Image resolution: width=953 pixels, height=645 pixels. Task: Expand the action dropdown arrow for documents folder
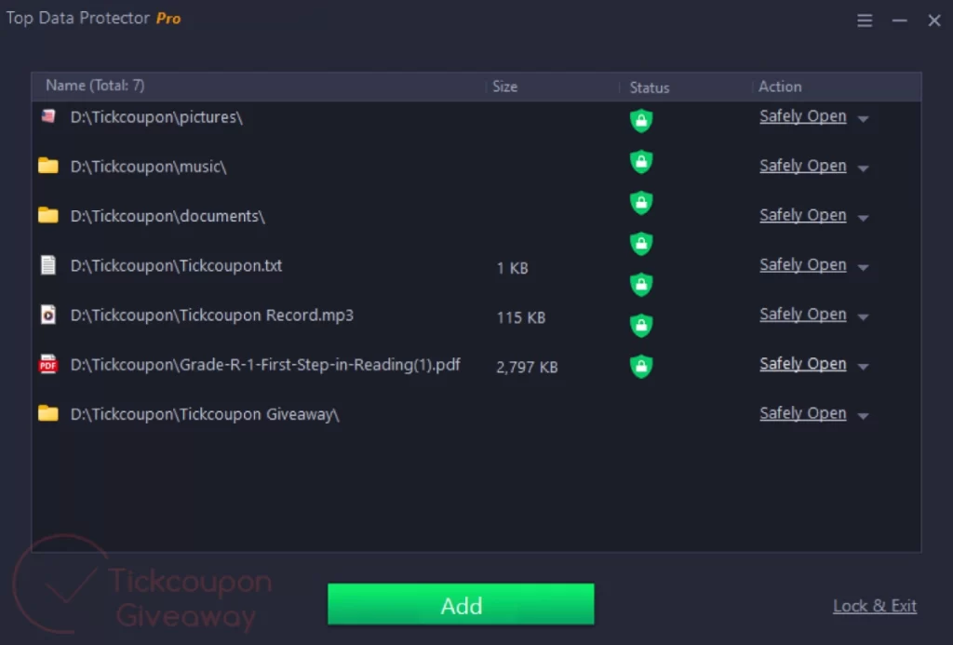click(x=863, y=218)
